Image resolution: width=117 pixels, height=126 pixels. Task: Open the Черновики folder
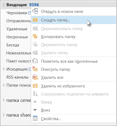tap(17, 13)
